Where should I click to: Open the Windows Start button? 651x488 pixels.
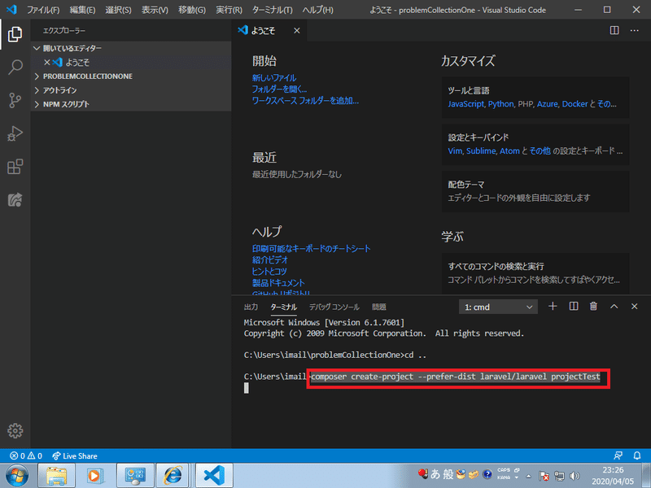click(x=17, y=476)
